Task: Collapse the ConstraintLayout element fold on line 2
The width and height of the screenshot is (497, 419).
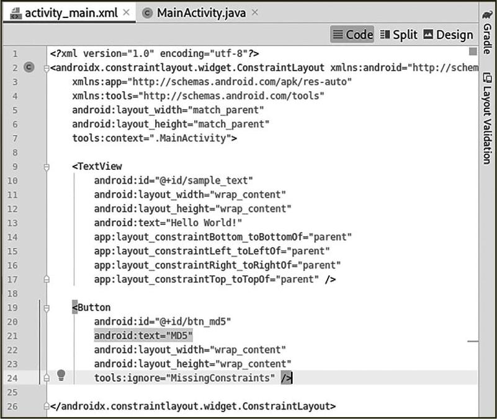Action: coord(47,68)
